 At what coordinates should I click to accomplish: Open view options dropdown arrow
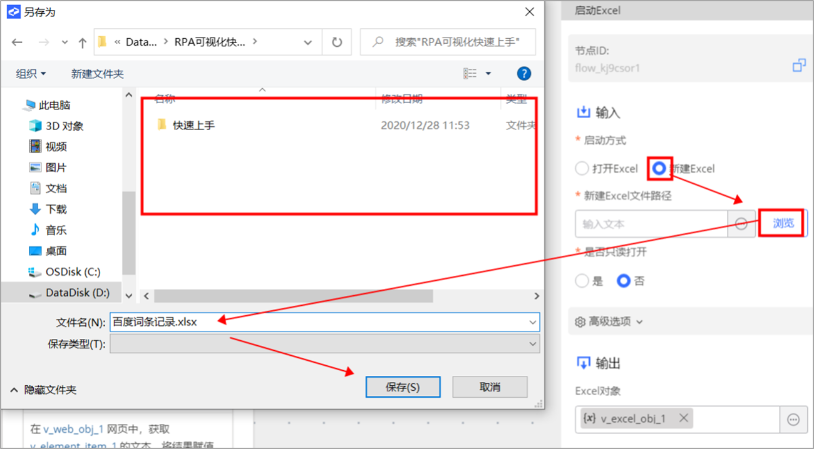[488, 74]
